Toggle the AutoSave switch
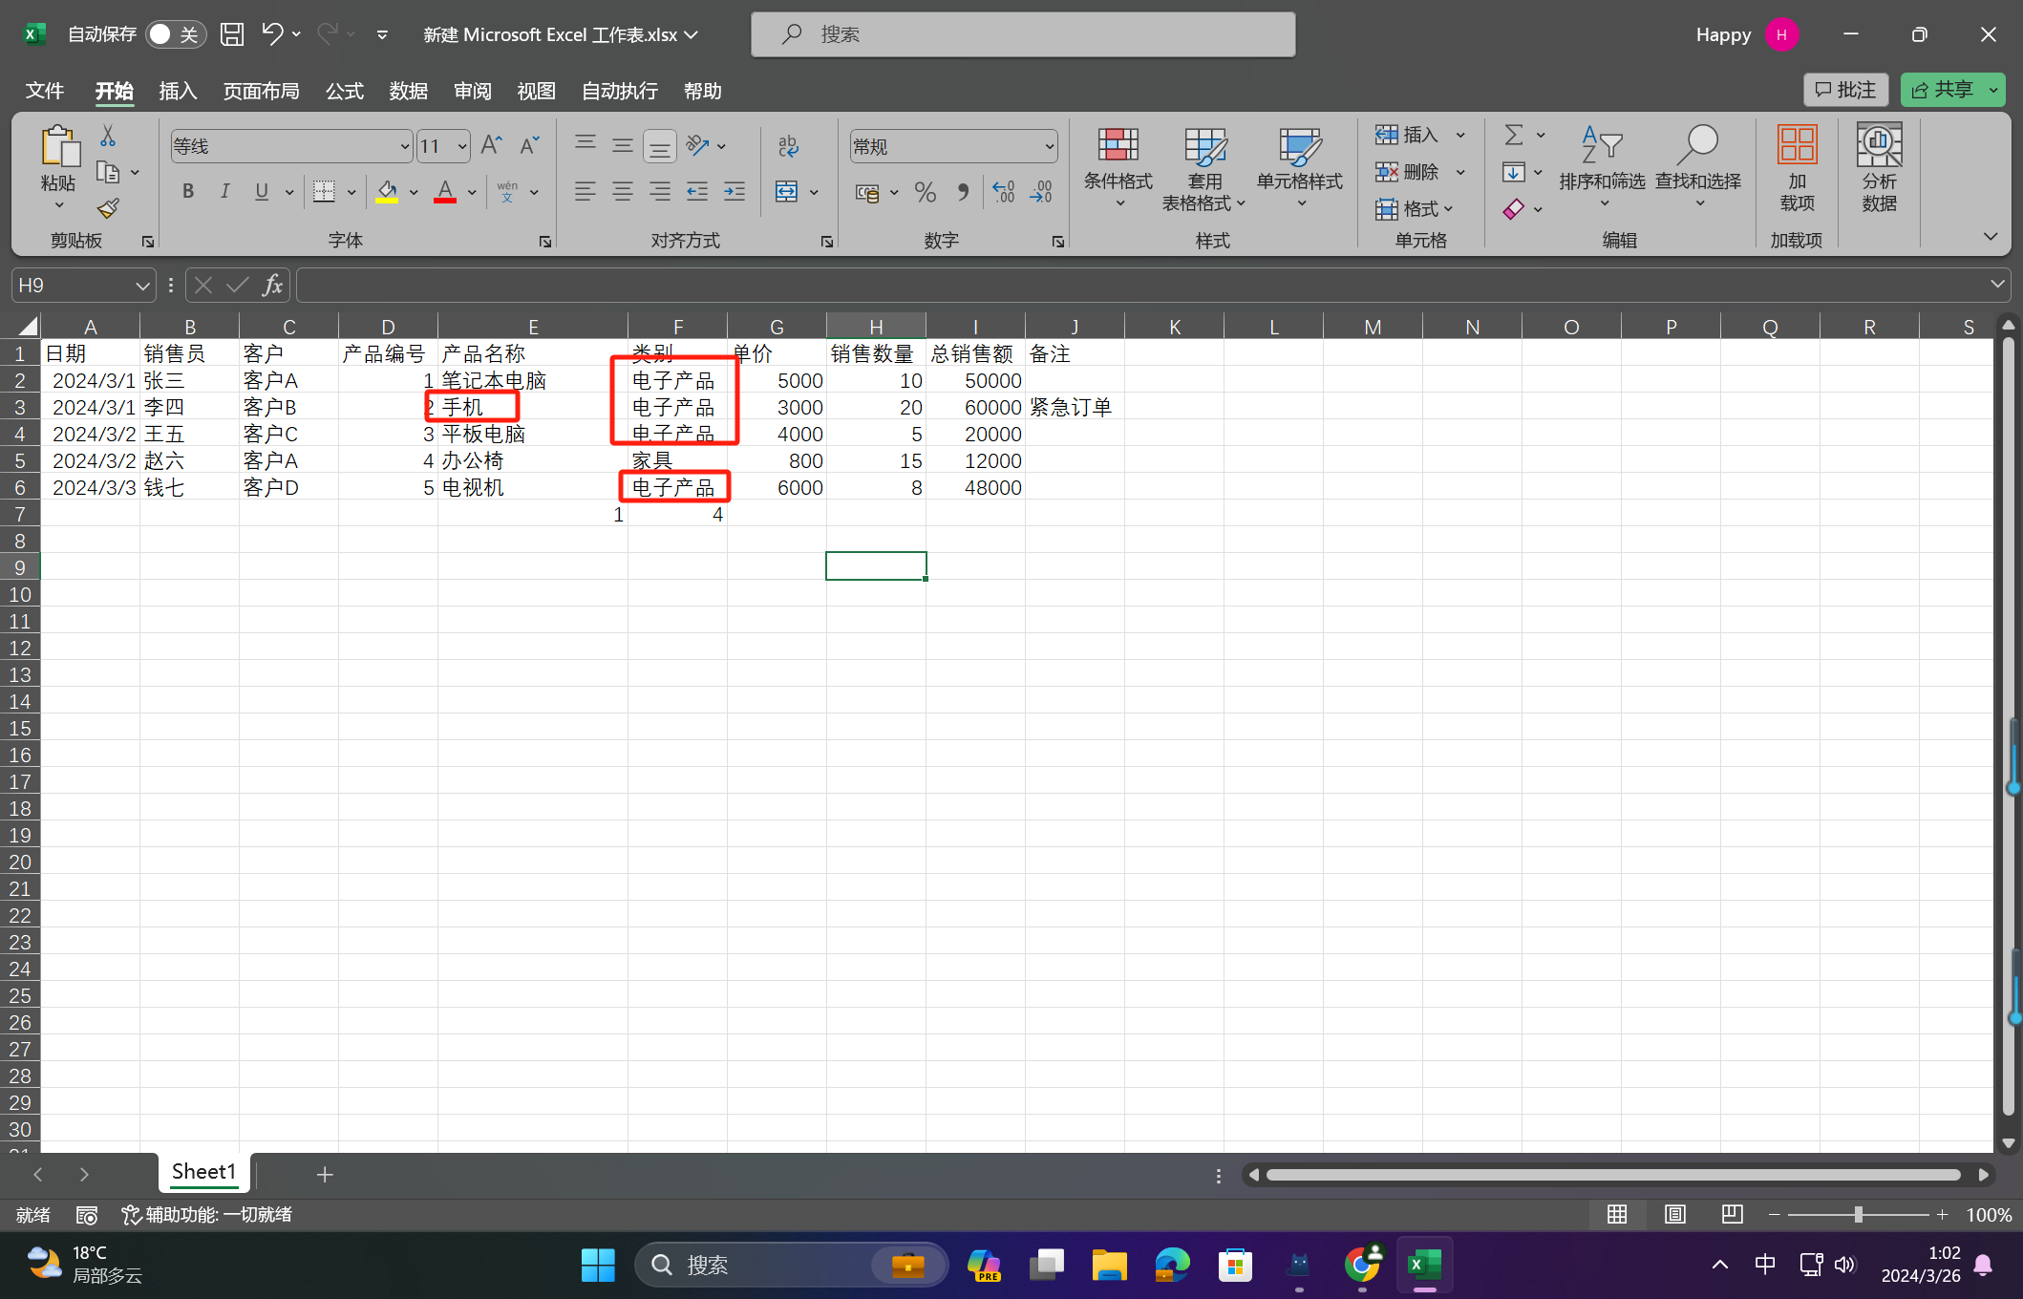Viewport: 2023px width, 1299px height. coord(175,34)
